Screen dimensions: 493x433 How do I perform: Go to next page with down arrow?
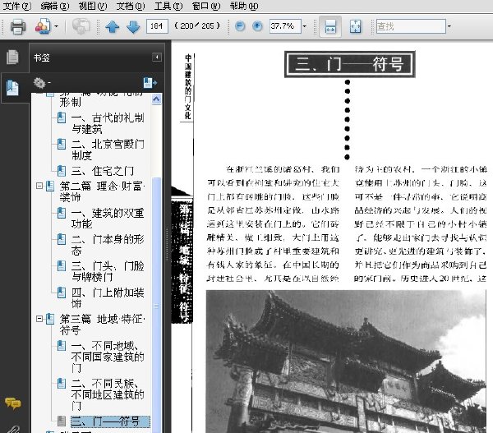[133, 27]
